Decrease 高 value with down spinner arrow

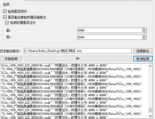tap(144, 31)
